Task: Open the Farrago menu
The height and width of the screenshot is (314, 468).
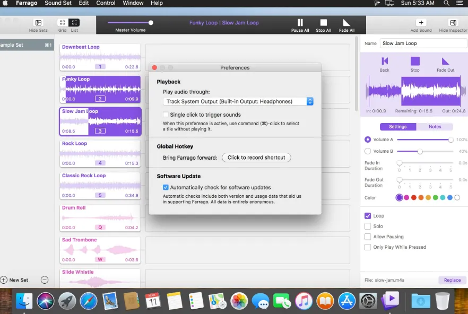Action: (x=27, y=3)
